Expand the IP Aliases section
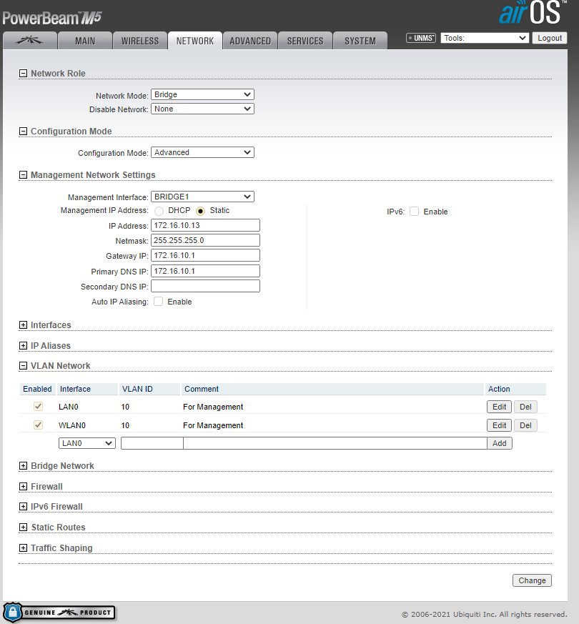Screen dimensions: 579x624 click(23, 345)
